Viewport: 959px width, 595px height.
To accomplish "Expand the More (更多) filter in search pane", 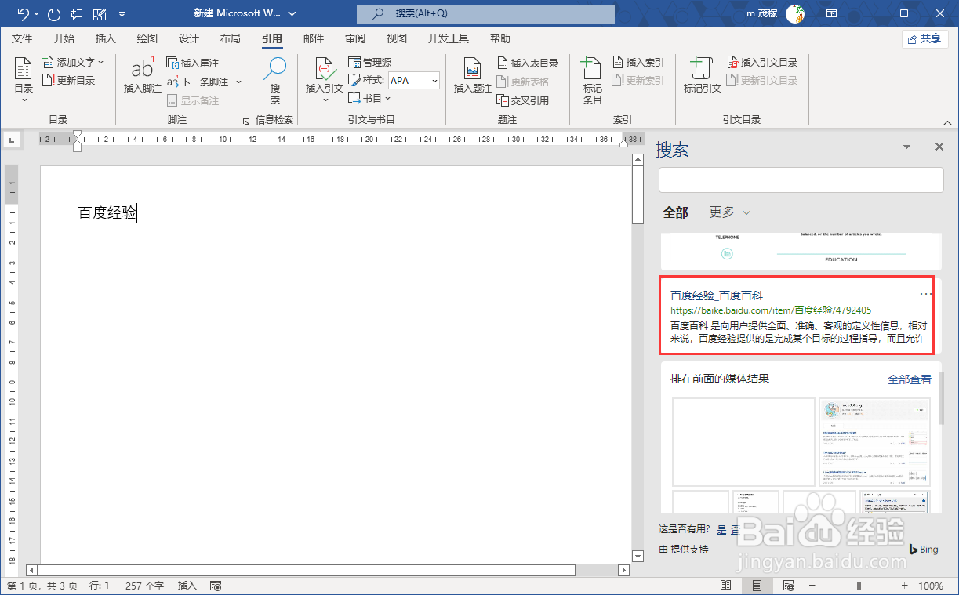I will 729,212.
